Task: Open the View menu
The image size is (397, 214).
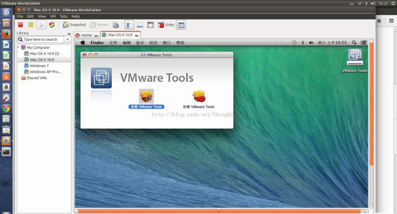Action: [42, 16]
